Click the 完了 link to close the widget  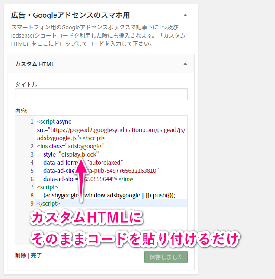pos(36,255)
